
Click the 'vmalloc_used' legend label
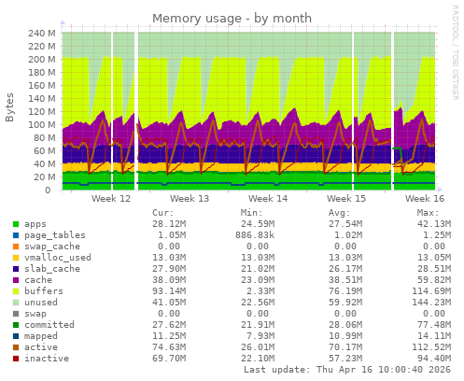[58, 258]
